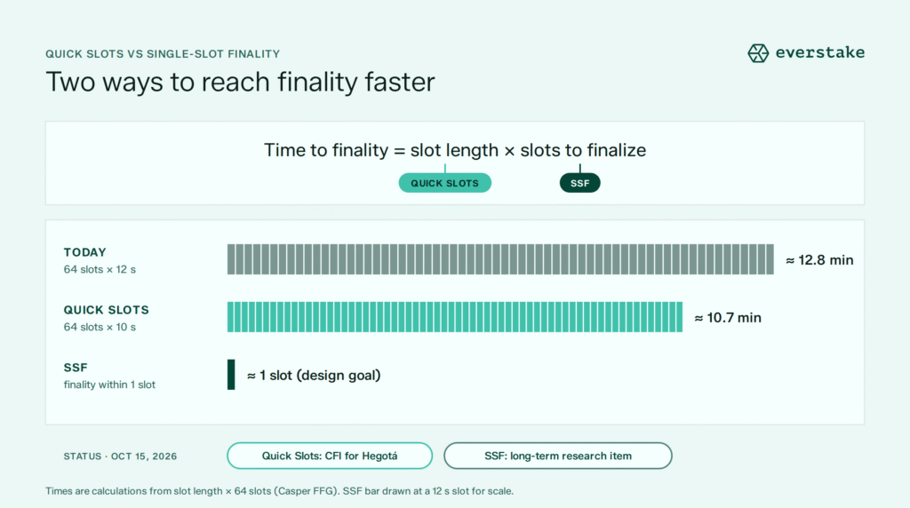The width and height of the screenshot is (910, 508).
Task: Click the '≈ 1 slot (design goal)' label
Action: tap(314, 375)
